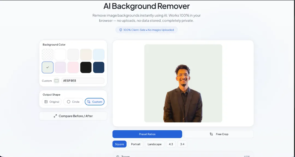Select the Square ratio preset
The image size is (295, 157).
click(119, 144)
